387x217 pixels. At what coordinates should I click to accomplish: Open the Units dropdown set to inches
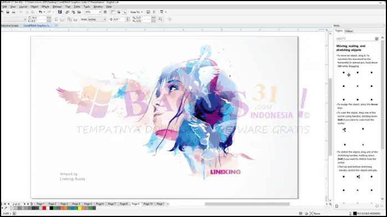(96, 19)
